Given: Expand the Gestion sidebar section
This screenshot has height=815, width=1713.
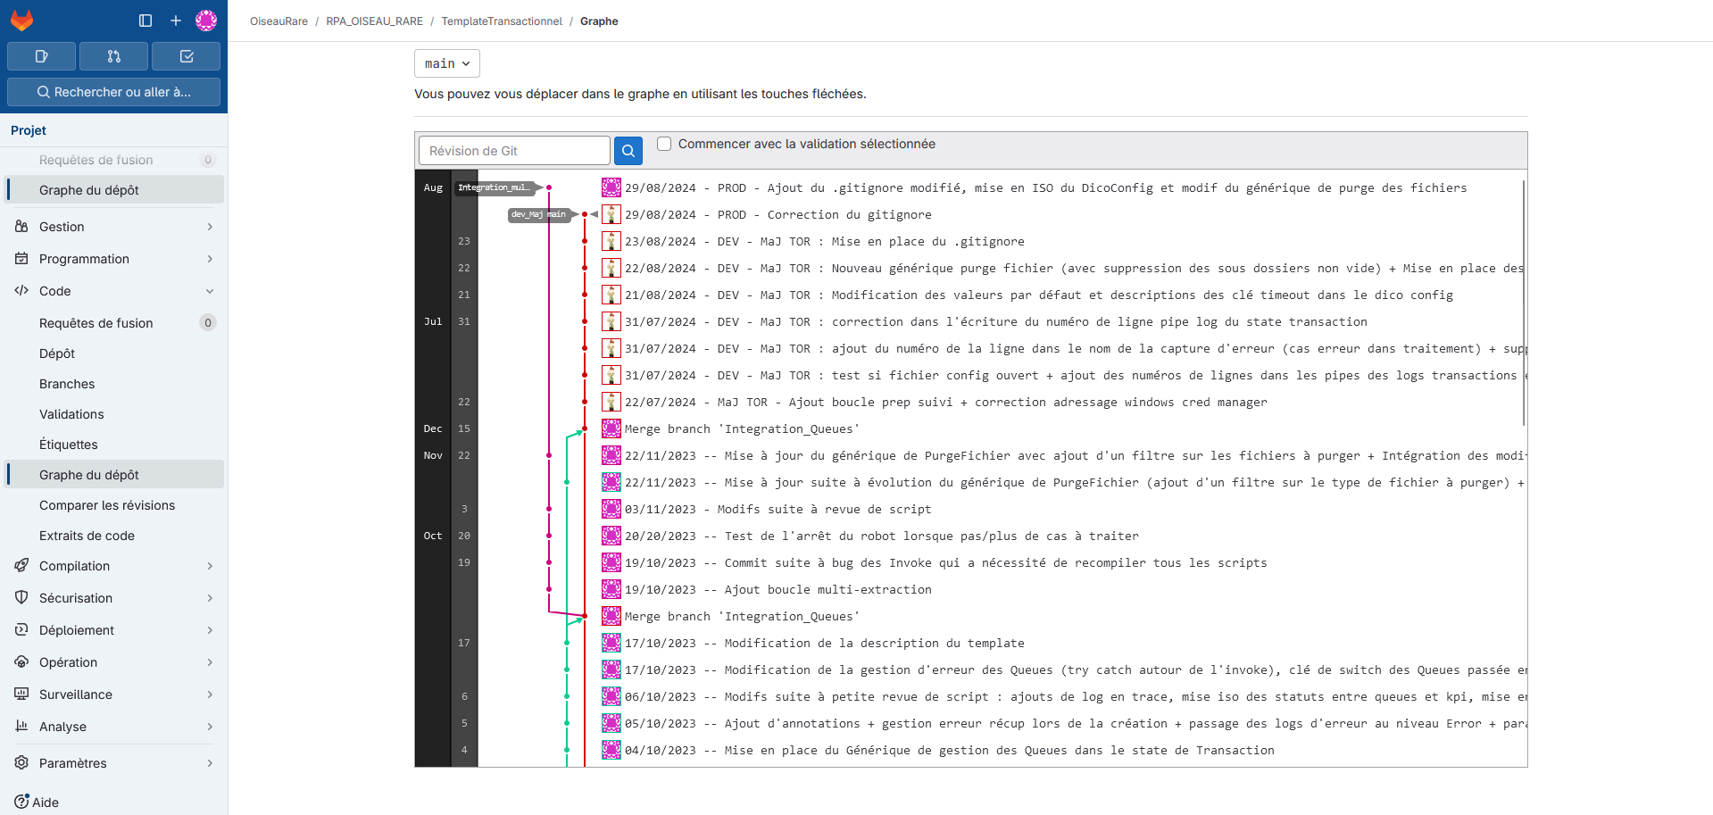Looking at the screenshot, I should tap(113, 227).
